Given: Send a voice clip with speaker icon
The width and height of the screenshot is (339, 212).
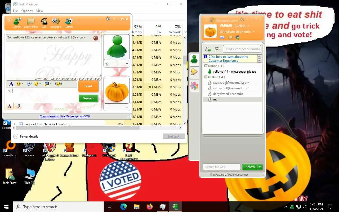Looking at the screenshot, I should coord(29,84).
